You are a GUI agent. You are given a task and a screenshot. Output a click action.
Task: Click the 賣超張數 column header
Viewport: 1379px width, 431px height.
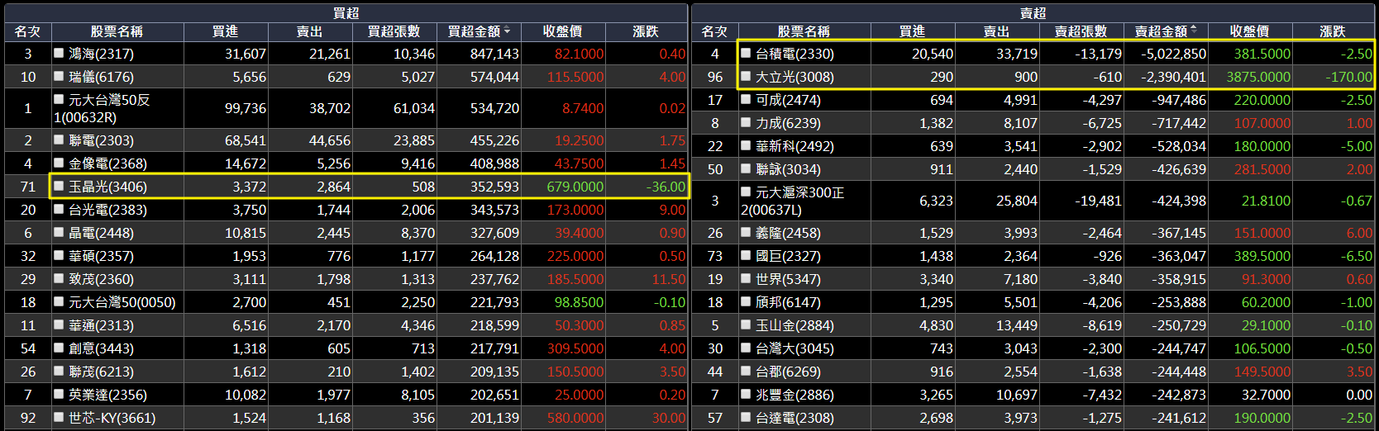click(x=1081, y=31)
